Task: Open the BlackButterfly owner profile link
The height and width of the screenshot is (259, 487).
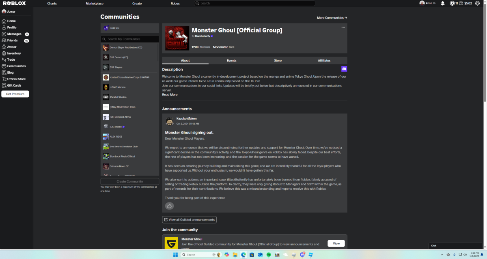Action: pos(203,36)
